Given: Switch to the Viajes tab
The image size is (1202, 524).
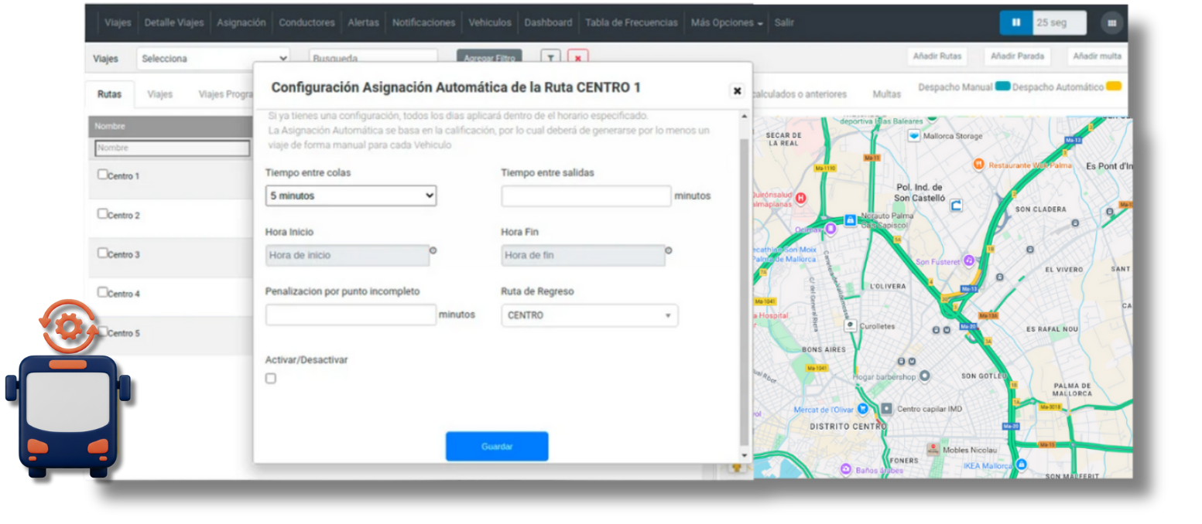Looking at the screenshot, I should tap(159, 94).
